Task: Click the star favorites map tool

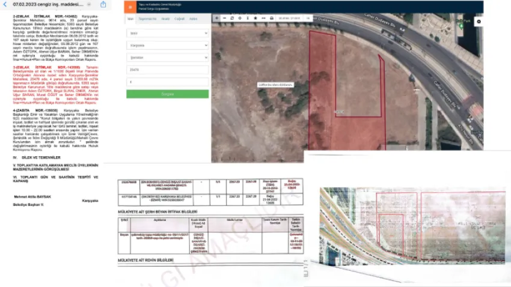Action: coord(255,18)
